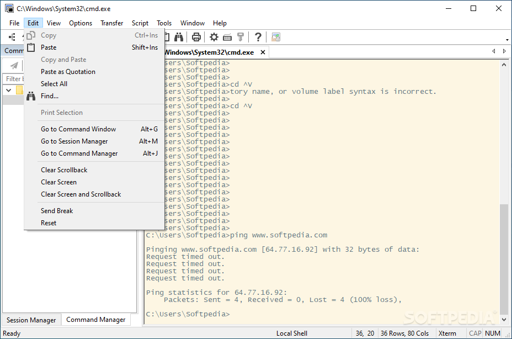Close the open Edit menu
The width and height of the screenshot is (512, 339).
coord(33,23)
